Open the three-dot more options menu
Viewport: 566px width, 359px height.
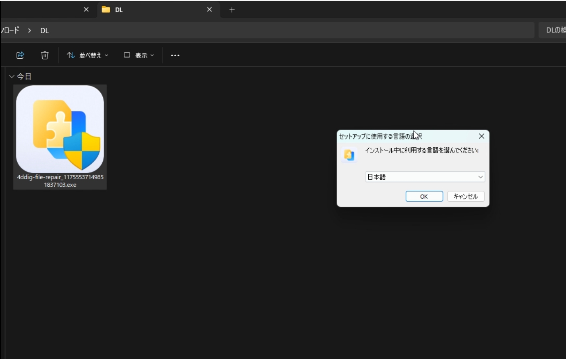[175, 55]
